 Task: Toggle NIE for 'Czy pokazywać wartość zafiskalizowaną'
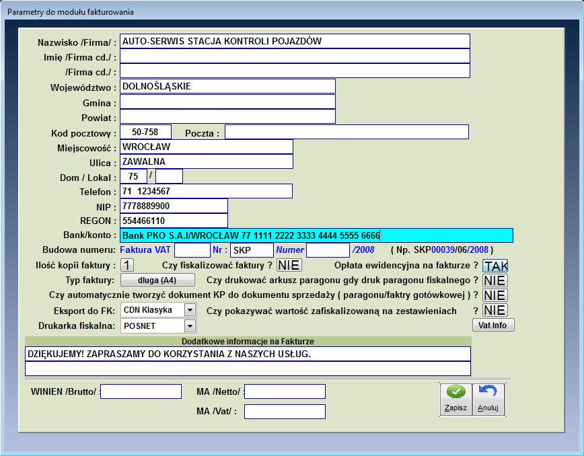pos(495,310)
